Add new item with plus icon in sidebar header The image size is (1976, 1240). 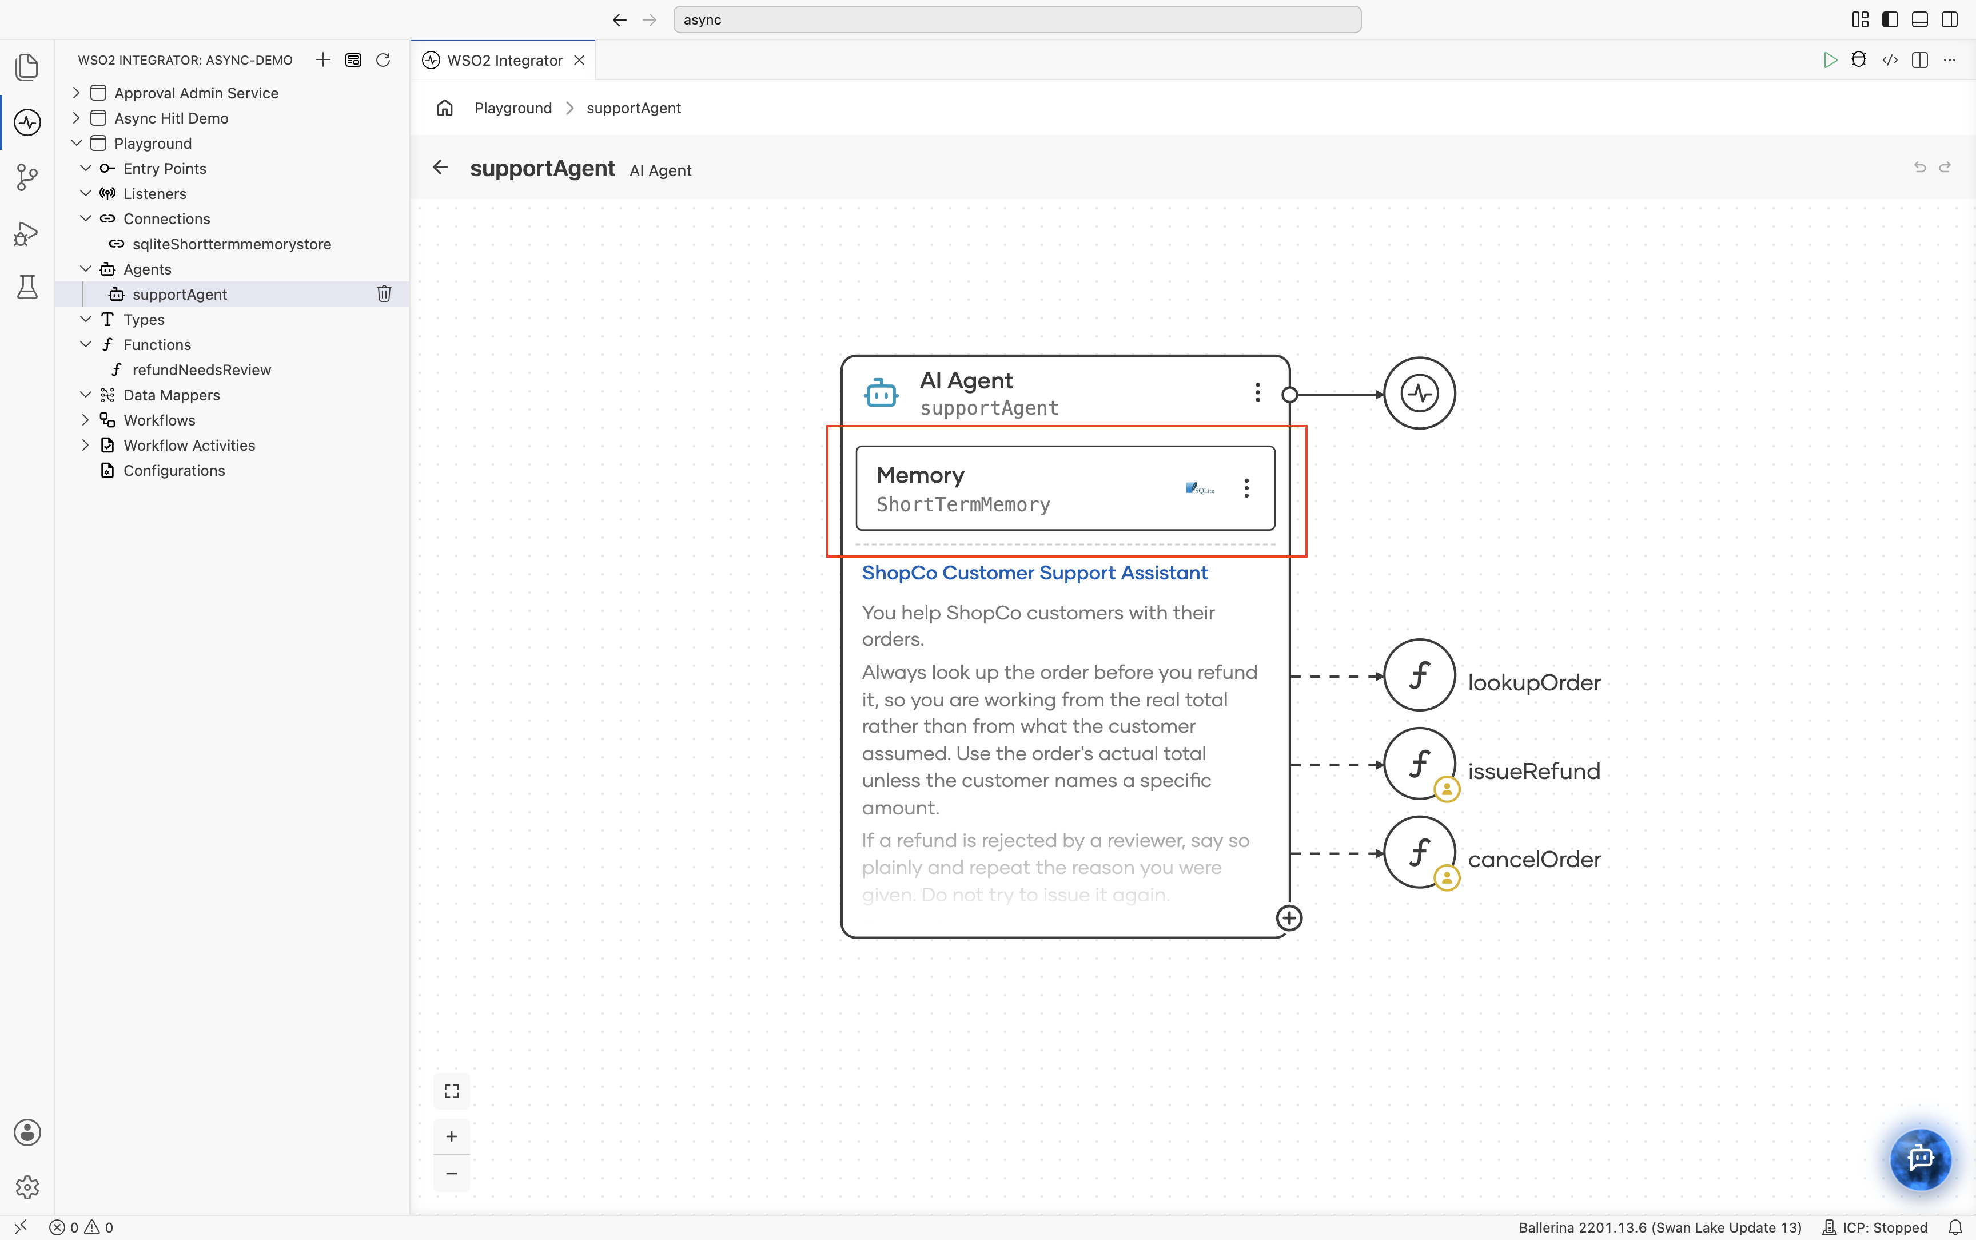[x=323, y=60]
